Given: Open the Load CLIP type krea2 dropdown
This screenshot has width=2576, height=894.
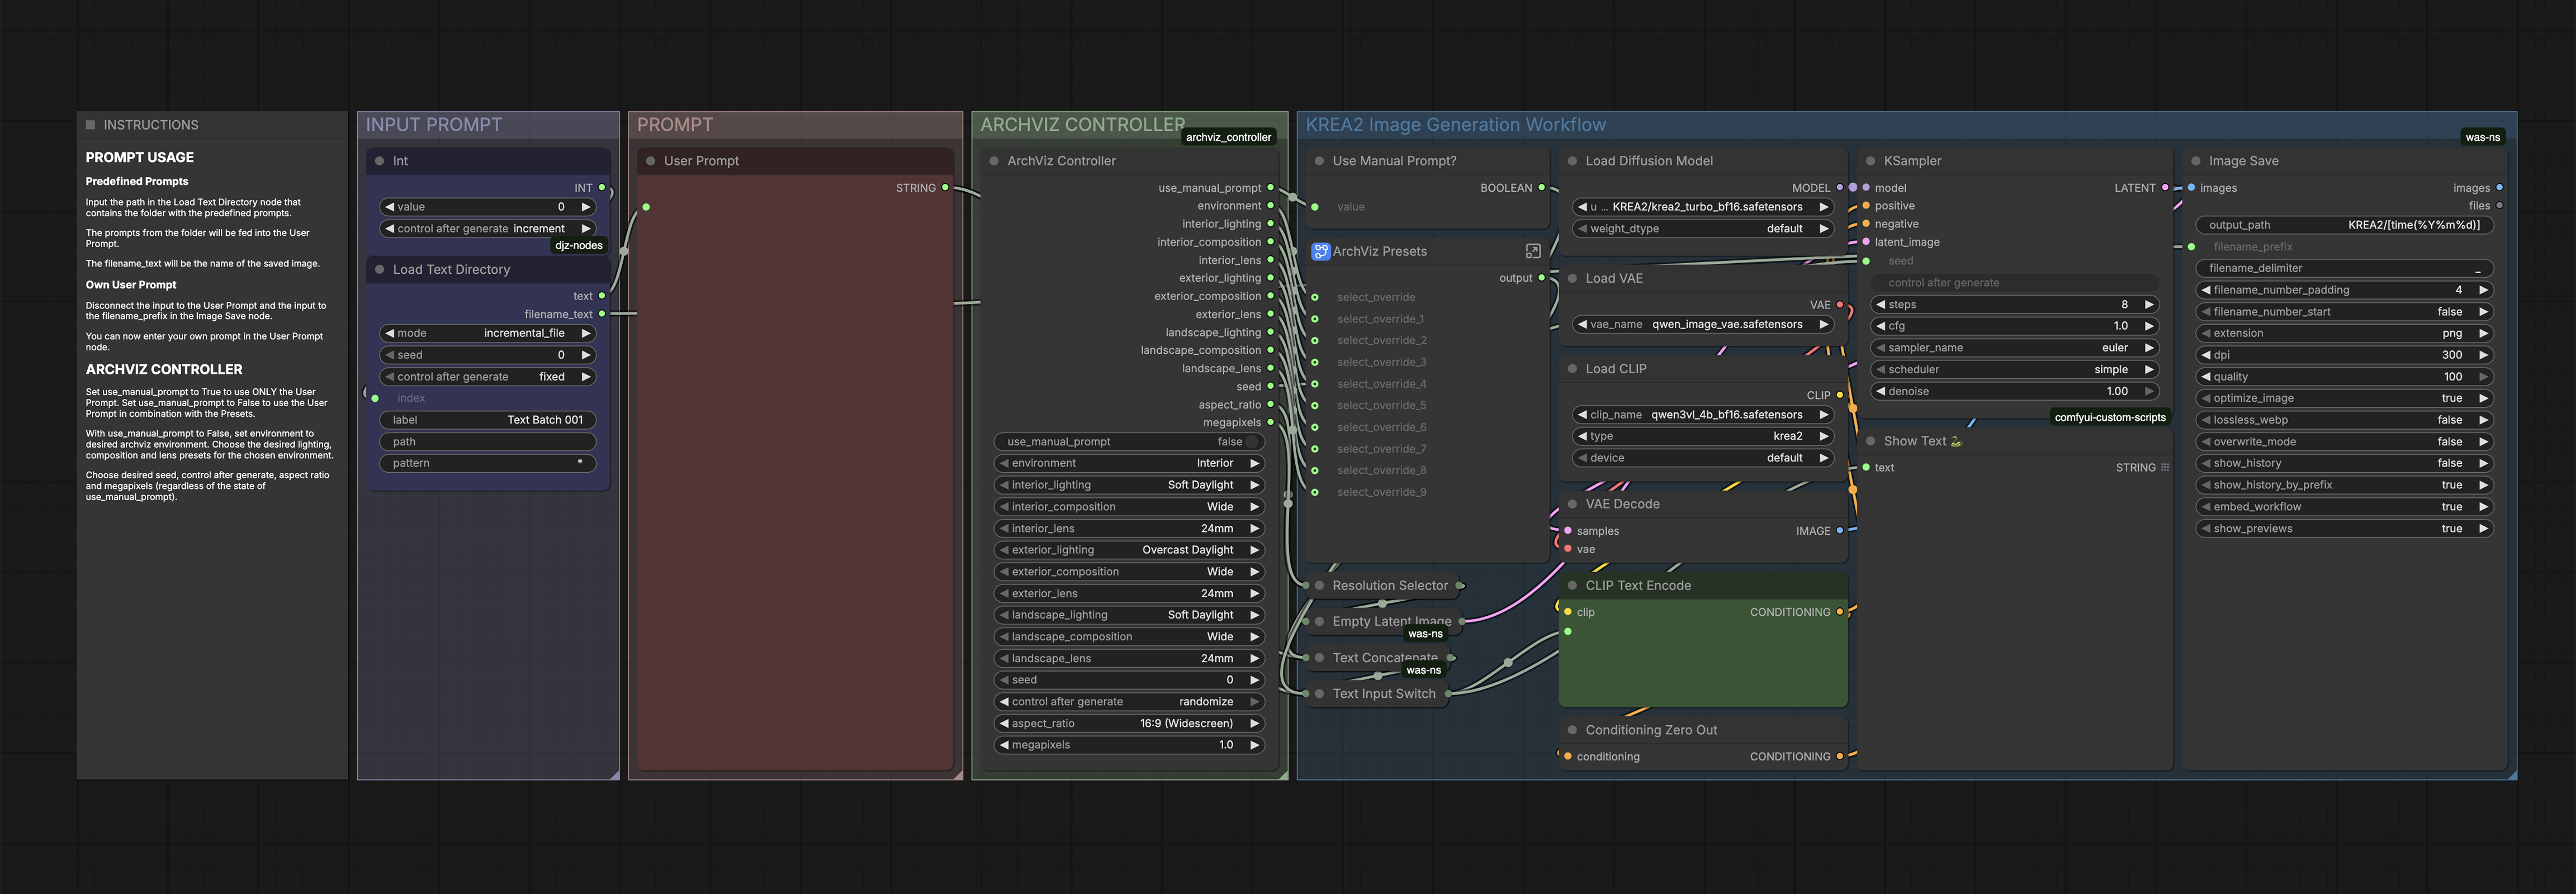Looking at the screenshot, I should [1703, 437].
